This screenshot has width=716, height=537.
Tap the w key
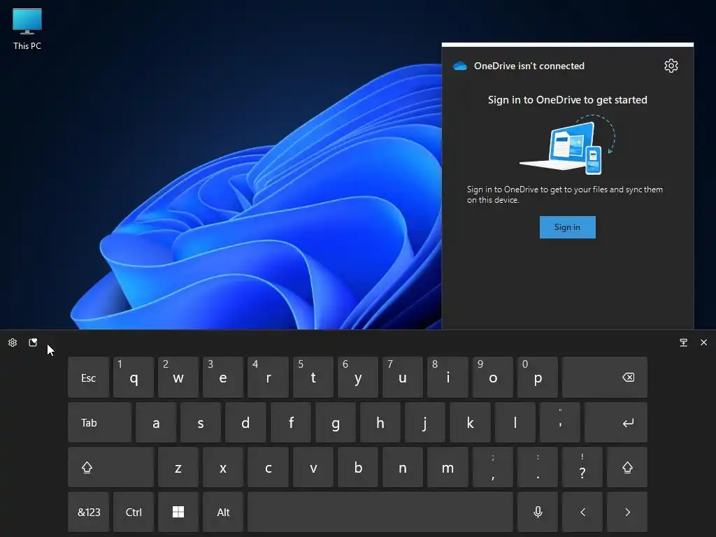[178, 377]
